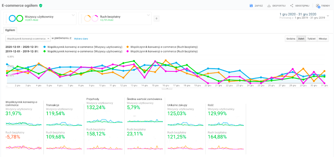Image resolution: width=334 pixels, height=157 pixels.
Task: Click the 121,25% Unikalne zakupy Ruch bezpłatny value
Action: (x=177, y=137)
